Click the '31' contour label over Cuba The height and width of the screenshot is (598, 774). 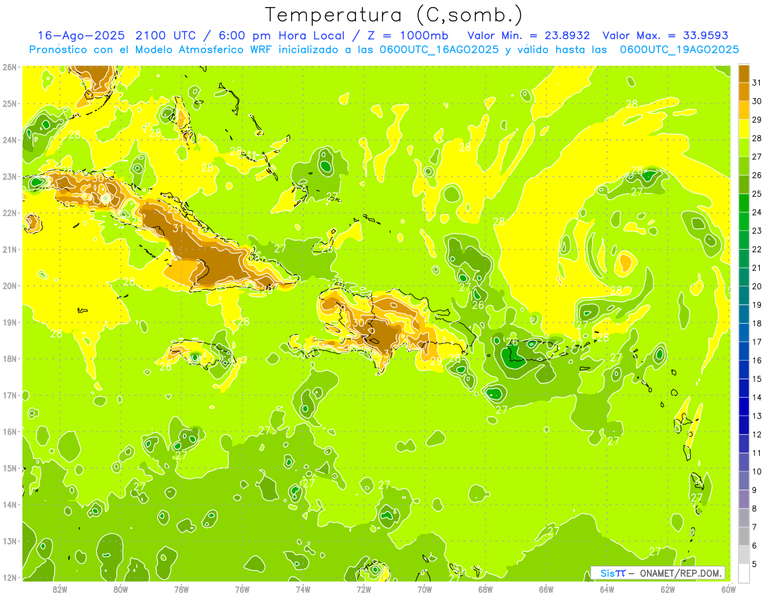click(x=179, y=228)
